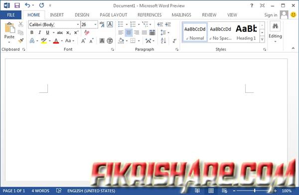Grow font size button
This screenshot has height=195, width=299.
(83, 41)
